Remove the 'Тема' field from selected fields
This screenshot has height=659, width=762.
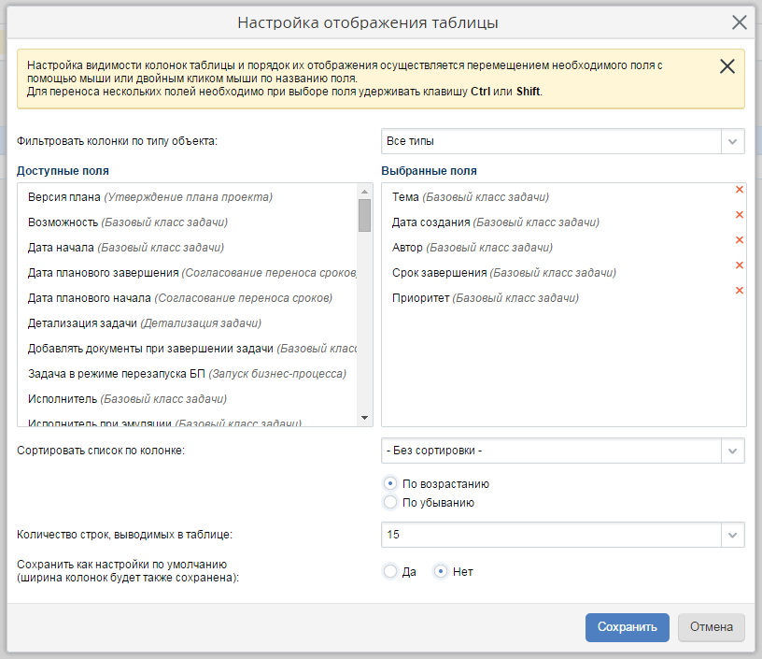(739, 190)
